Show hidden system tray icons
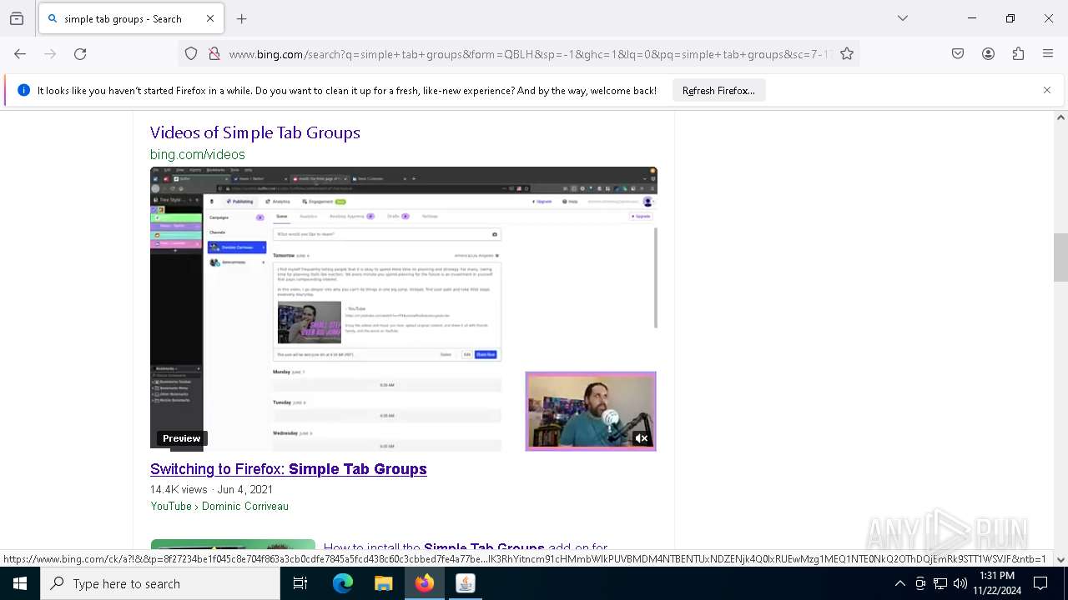1068x600 pixels. [899, 583]
